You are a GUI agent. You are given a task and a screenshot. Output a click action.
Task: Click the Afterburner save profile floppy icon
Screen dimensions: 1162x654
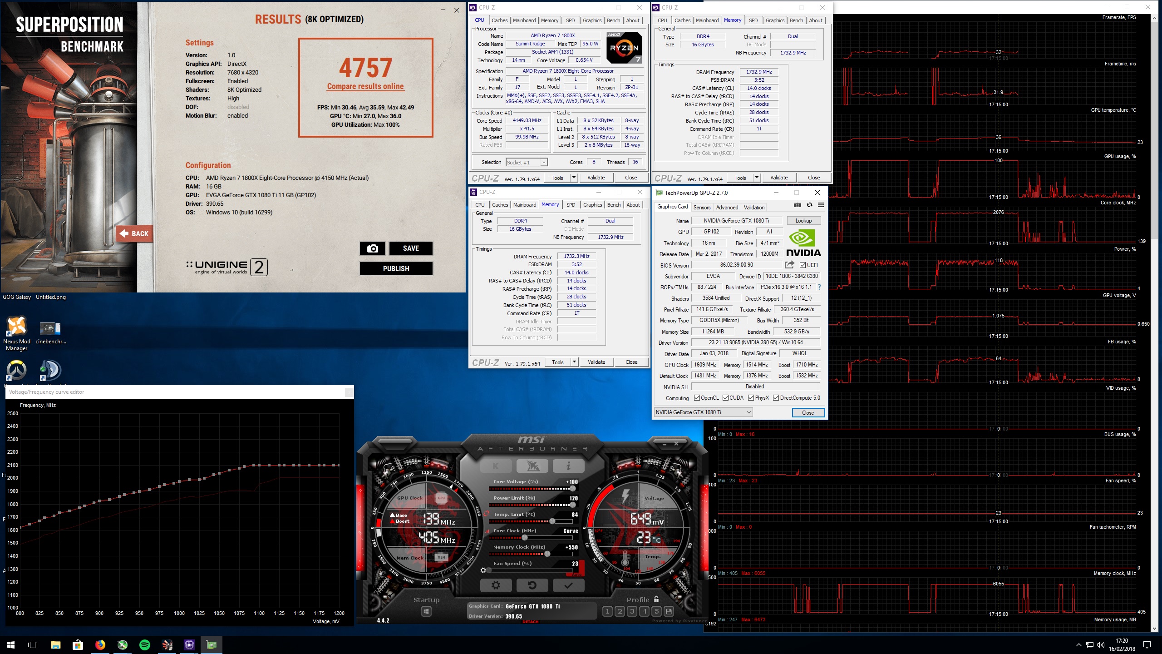pos(669,611)
